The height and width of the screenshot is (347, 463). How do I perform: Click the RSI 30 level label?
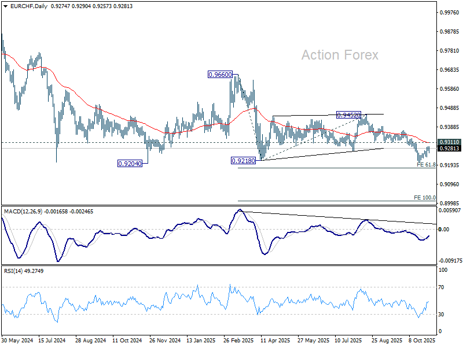point(441,315)
